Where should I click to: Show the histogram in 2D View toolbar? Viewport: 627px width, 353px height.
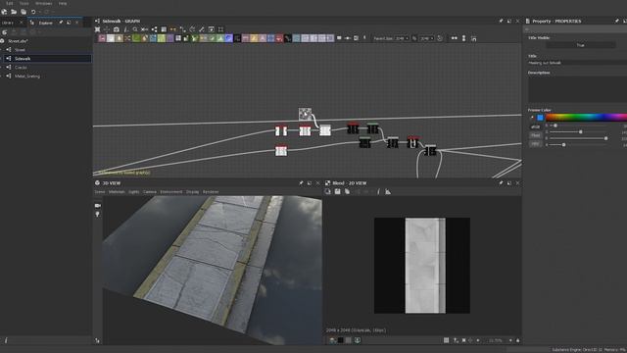(388, 192)
